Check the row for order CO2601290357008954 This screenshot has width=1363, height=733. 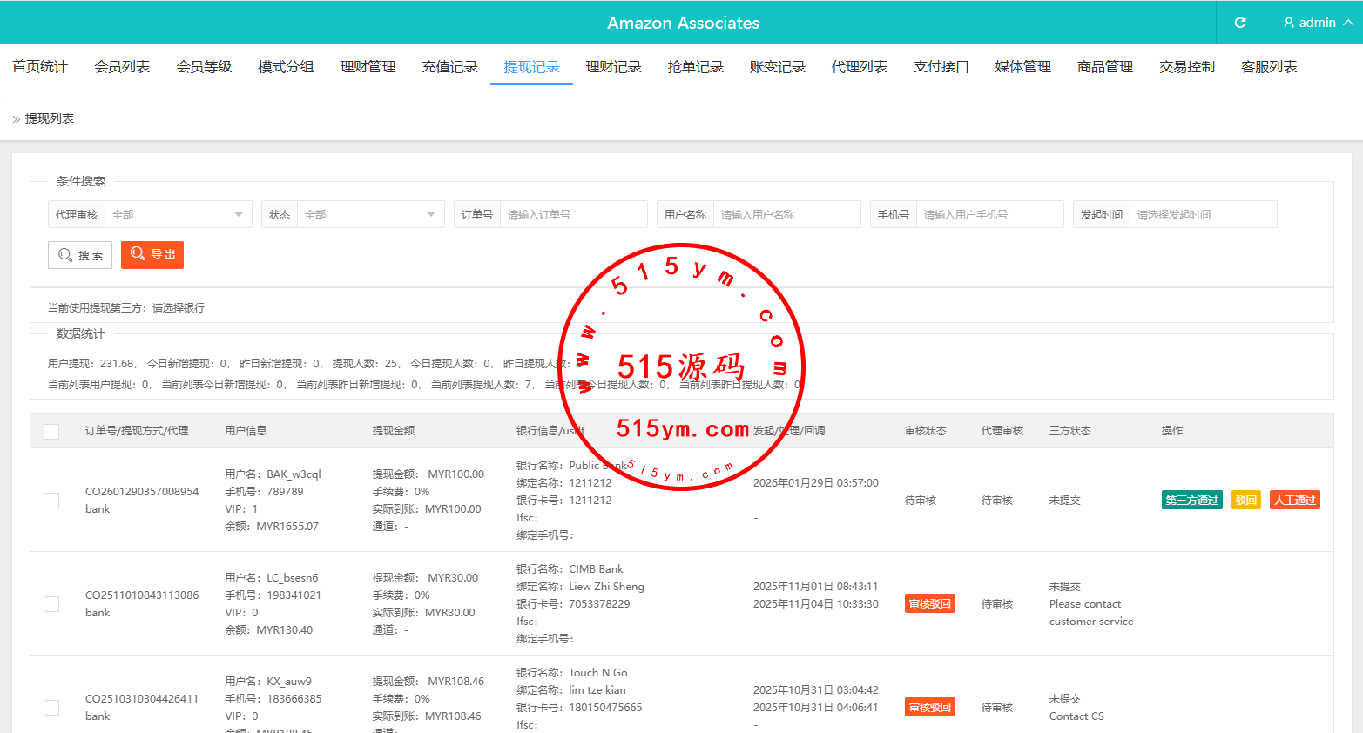click(x=51, y=501)
